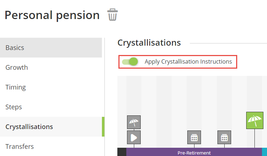Click the trash bin delete icon
The width and height of the screenshot is (267, 156).
[x=113, y=15]
